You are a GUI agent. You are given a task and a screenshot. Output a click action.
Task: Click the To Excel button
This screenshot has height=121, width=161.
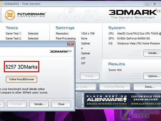(17, 104)
